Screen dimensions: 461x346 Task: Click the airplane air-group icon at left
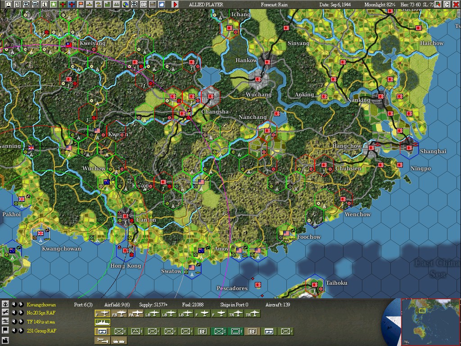pyautogui.click(x=5, y=313)
